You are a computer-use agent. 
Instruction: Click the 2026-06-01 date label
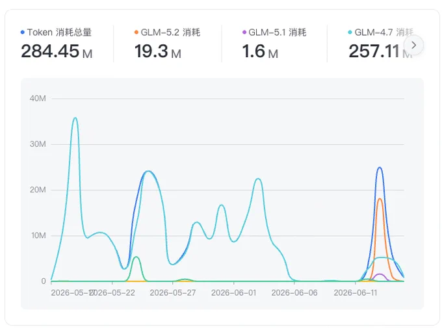pos(234,293)
